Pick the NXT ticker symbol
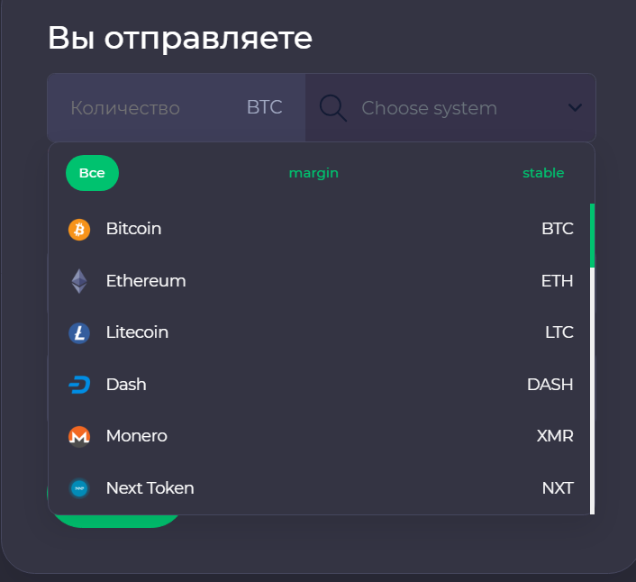Image resolution: width=636 pixels, height=582 pixels. [558, 488]
